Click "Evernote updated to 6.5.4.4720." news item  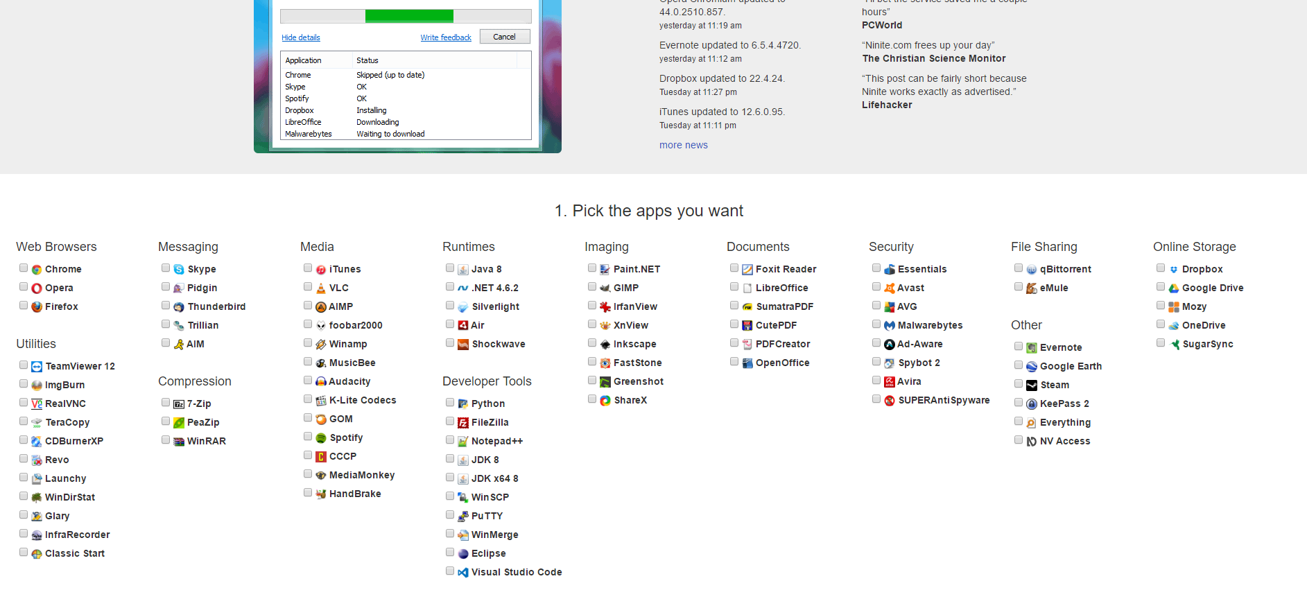click(729, 45)
